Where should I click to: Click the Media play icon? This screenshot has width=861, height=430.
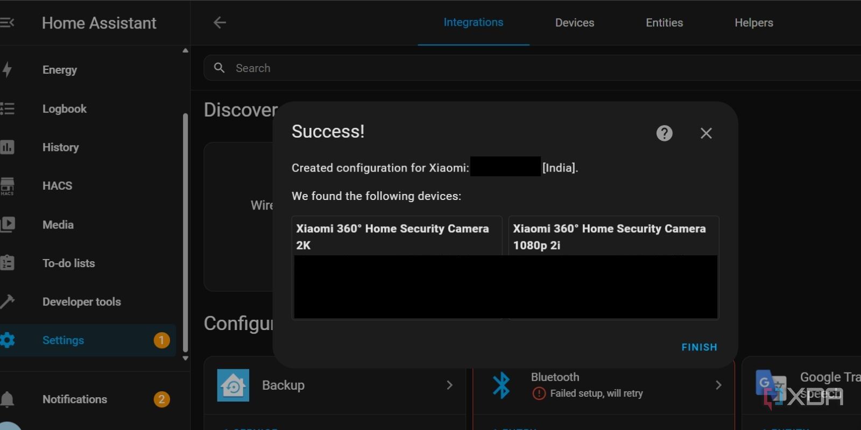[x=7, y=224]
